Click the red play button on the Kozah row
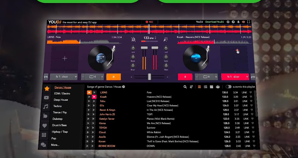Image resolution: width=298 pixels, height=158 pixels. pos(94,97)
